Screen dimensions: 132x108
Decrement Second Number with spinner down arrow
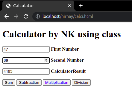46,61
